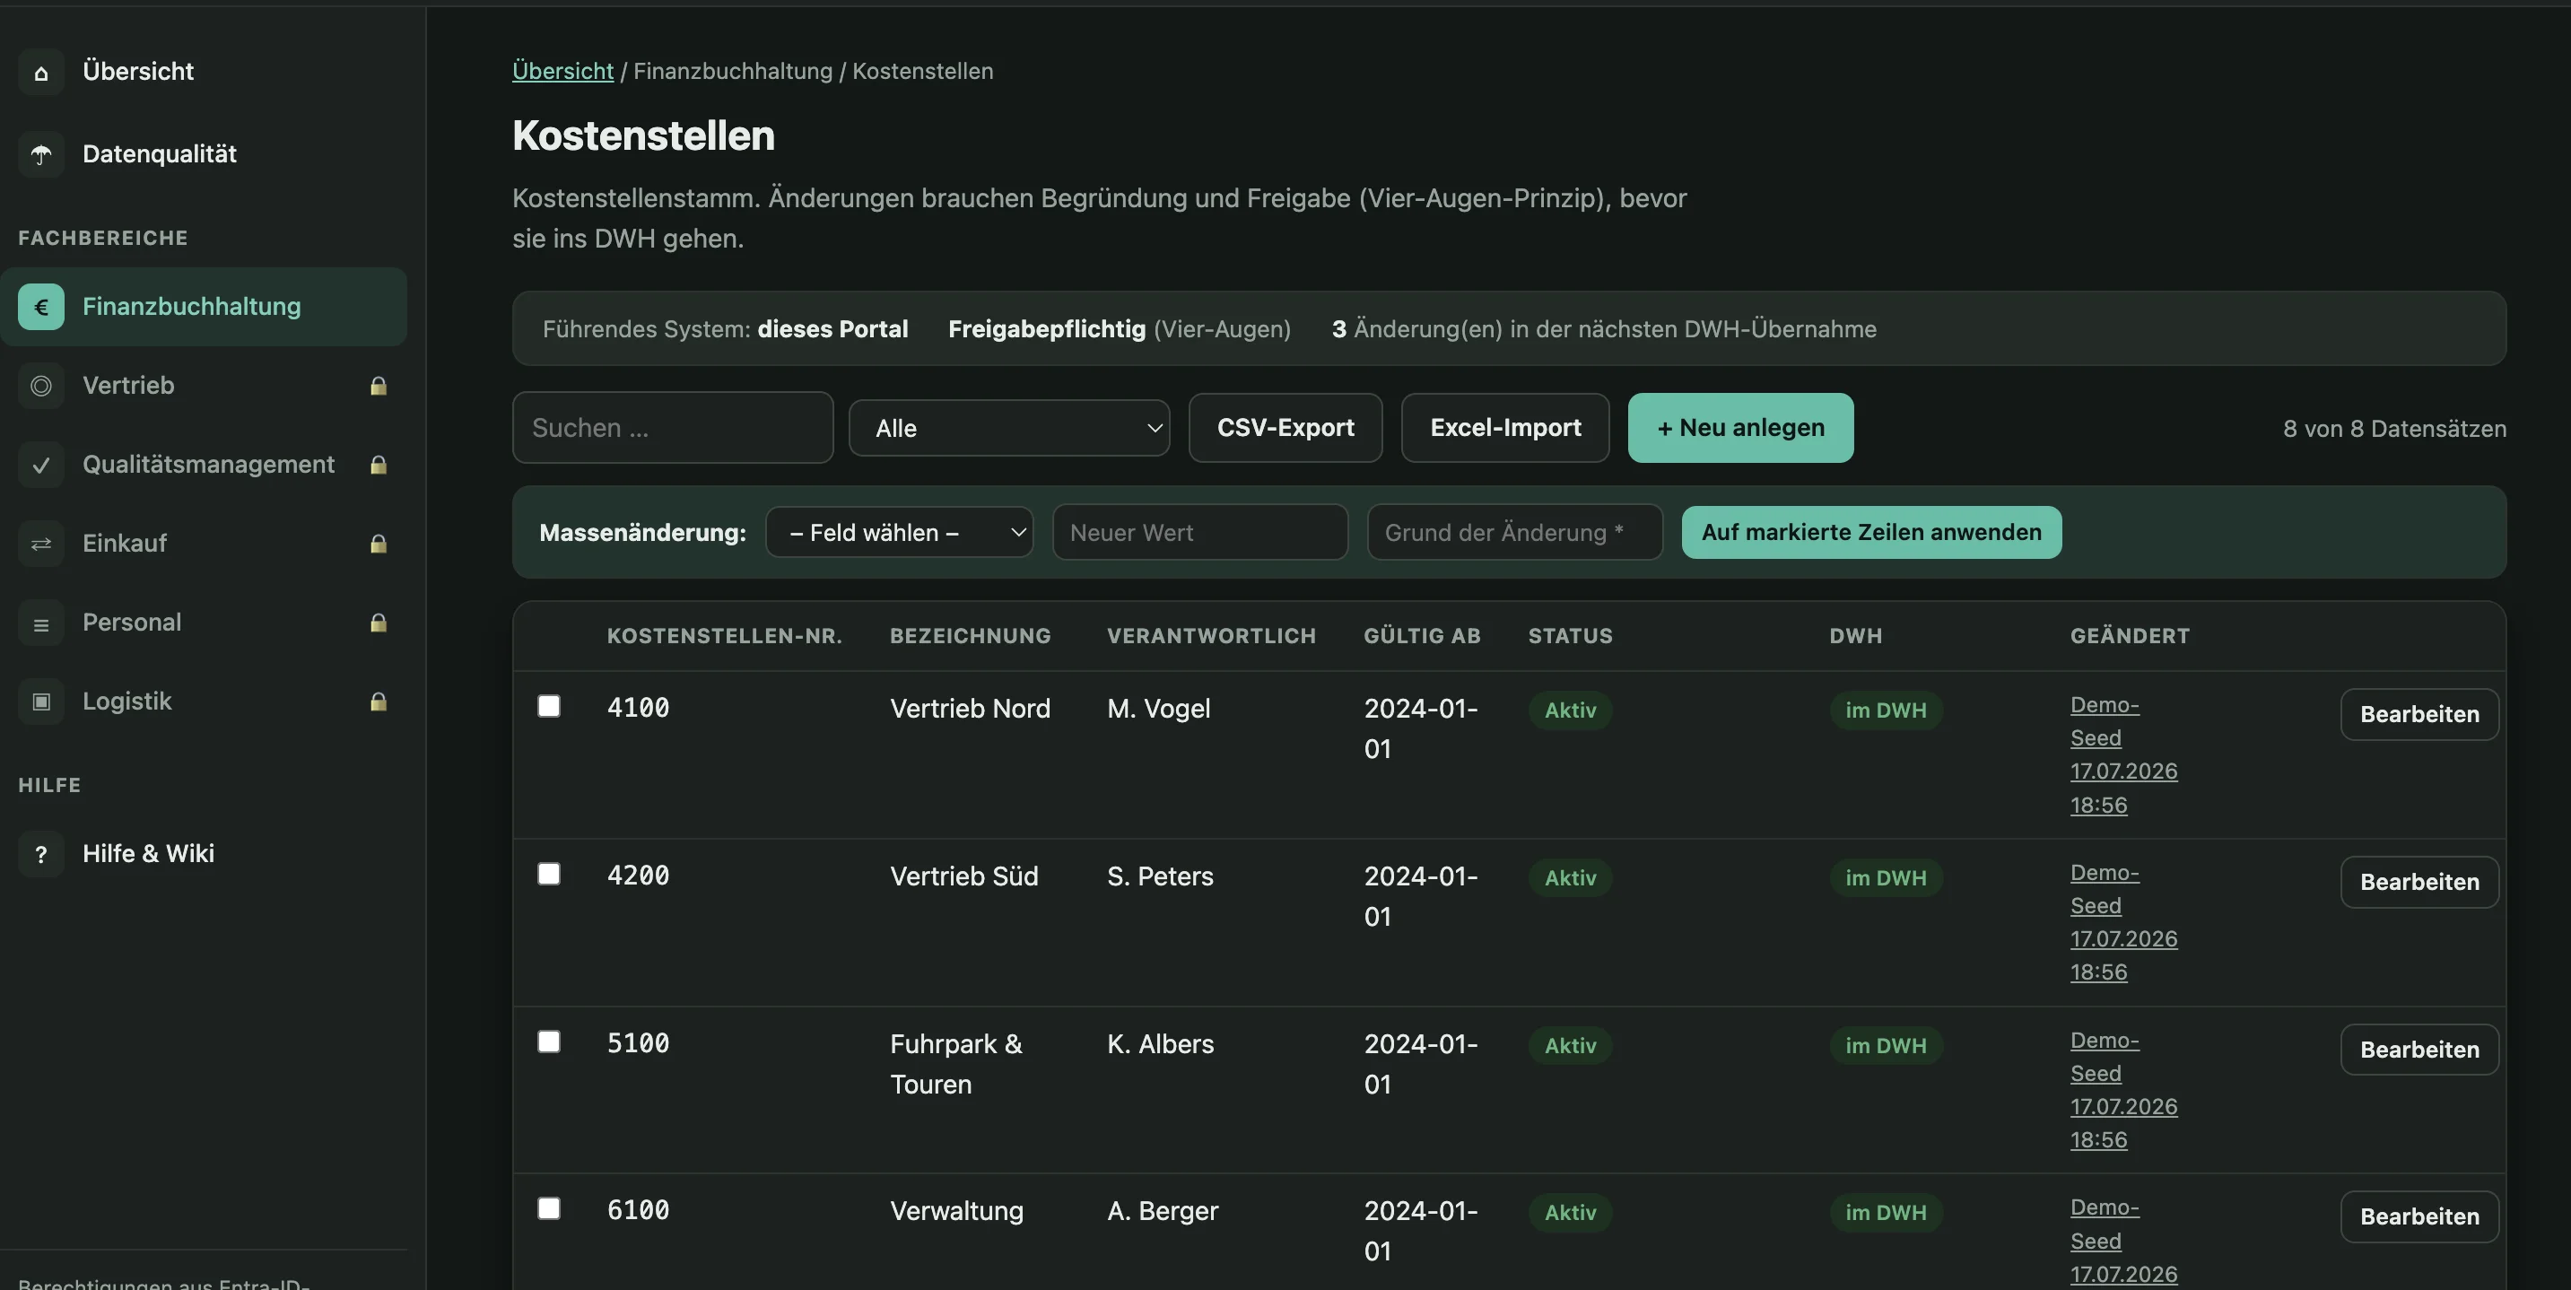This screenshot has height=1290, width=2571.
Task: Click the 8 von 8 Datensätzen count
Action: (2394, 428)
